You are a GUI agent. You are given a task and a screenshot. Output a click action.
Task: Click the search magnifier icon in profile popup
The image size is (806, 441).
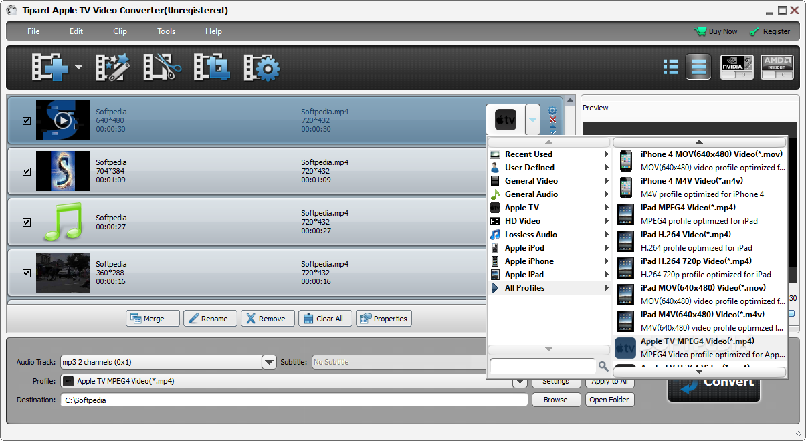tap(603, 366)
